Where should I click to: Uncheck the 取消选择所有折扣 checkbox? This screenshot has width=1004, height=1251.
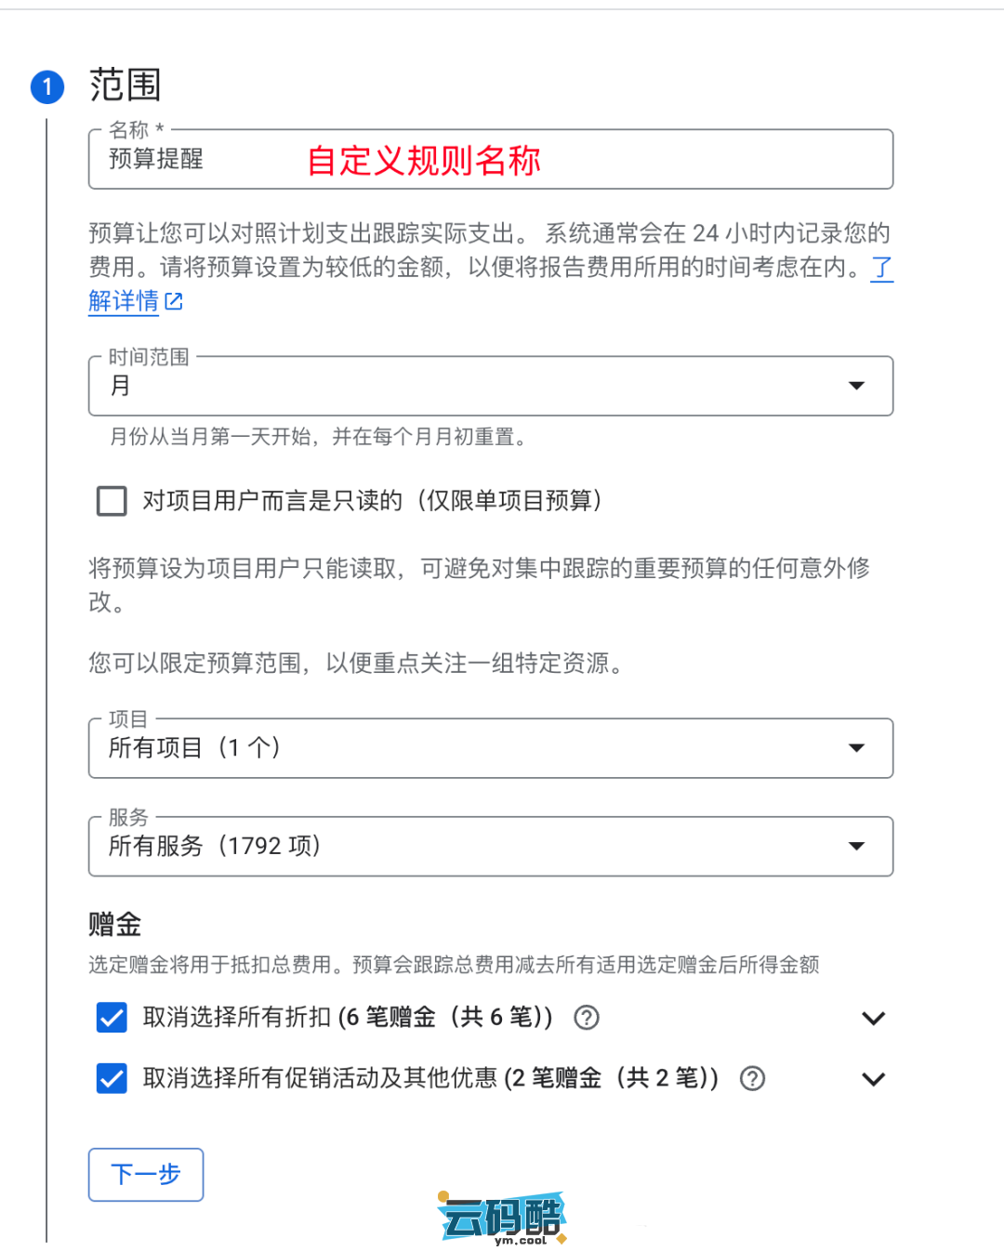coord(112,1018)
